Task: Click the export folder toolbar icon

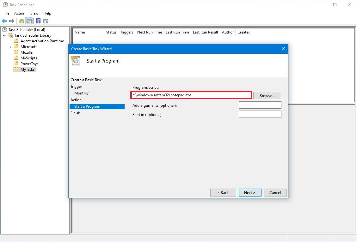Action: point(21,21)
